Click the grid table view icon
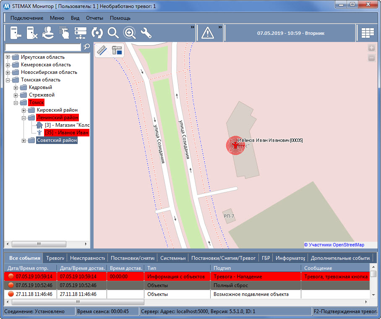Viewport: 381px width, 319px height. pyautogui.click(x=368, y=33)
